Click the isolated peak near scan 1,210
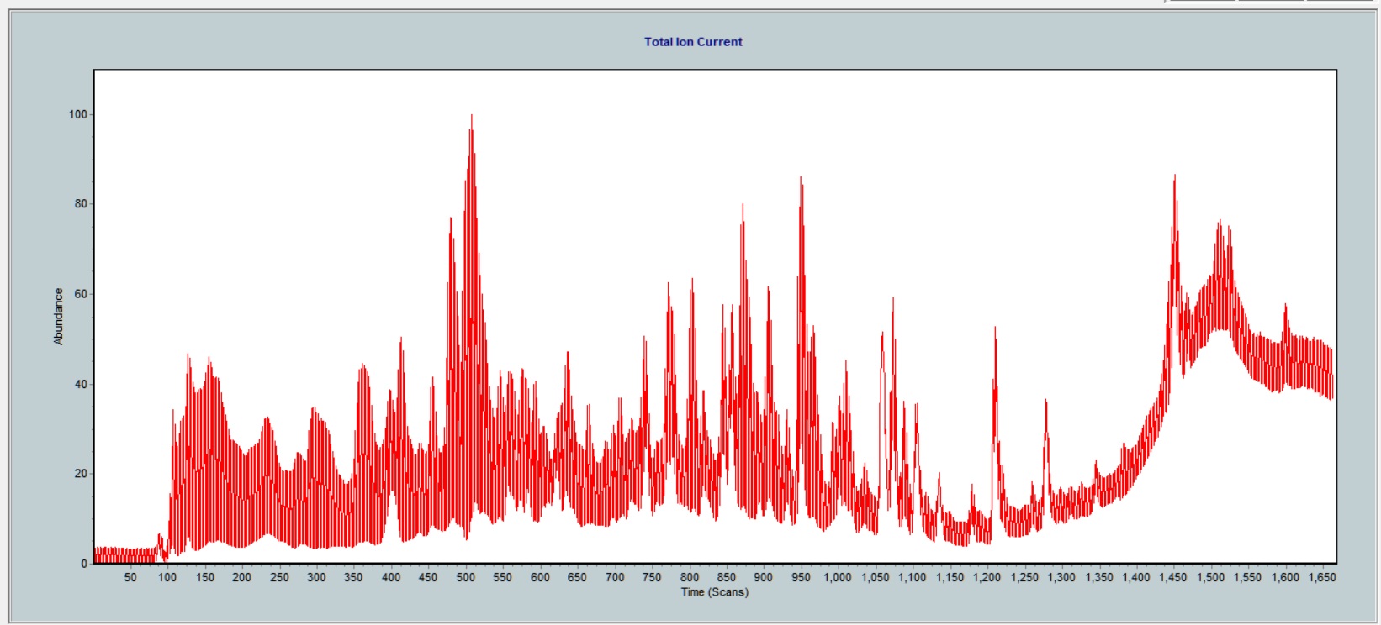Image resolution: width=1381 pixels, height=625 pixels. (x=995, y=329)
